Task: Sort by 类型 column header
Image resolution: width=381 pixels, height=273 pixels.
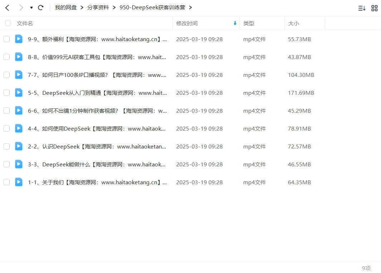Action: tap(249, 24)
